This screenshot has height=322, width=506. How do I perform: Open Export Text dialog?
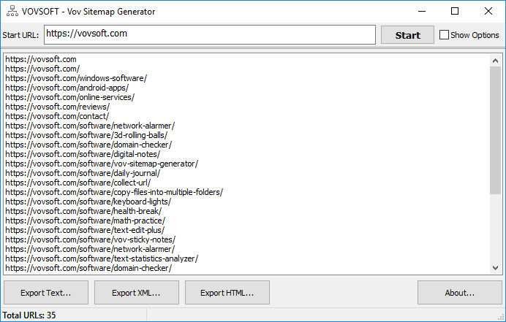point(46,293)
